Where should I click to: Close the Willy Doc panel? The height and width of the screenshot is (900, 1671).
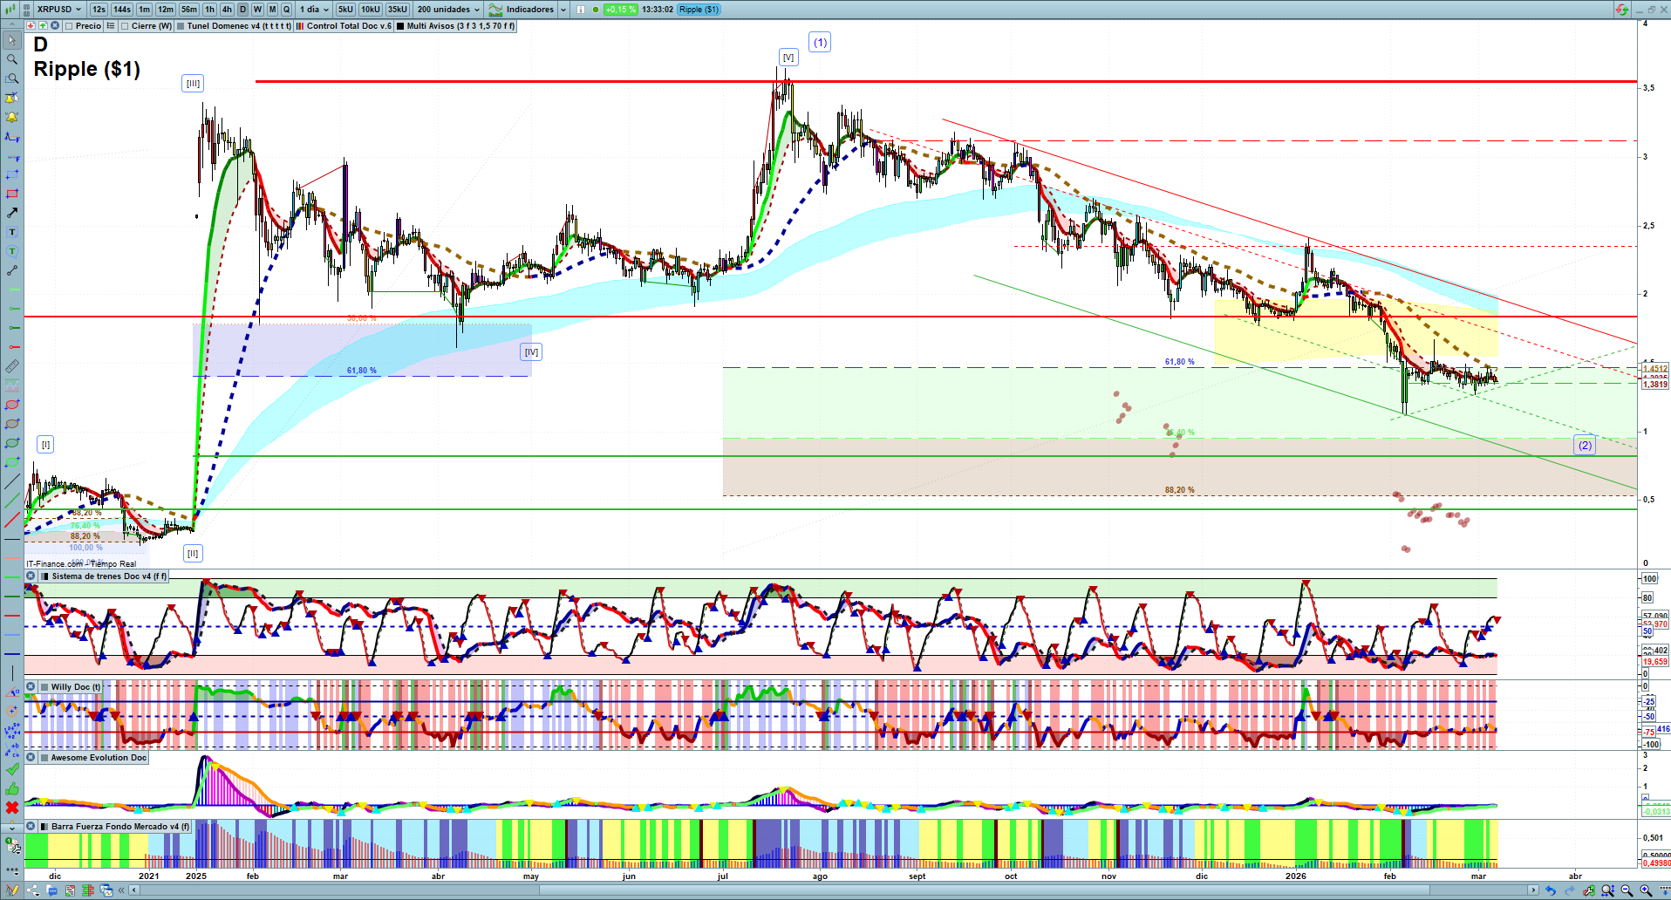[31, 687]
